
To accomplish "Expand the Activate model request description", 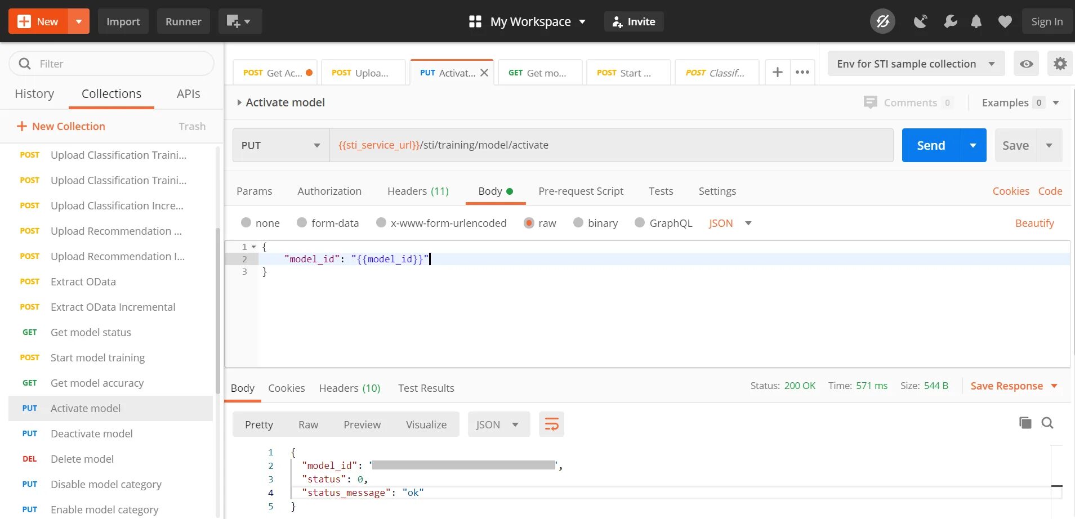I will point(239,102).
